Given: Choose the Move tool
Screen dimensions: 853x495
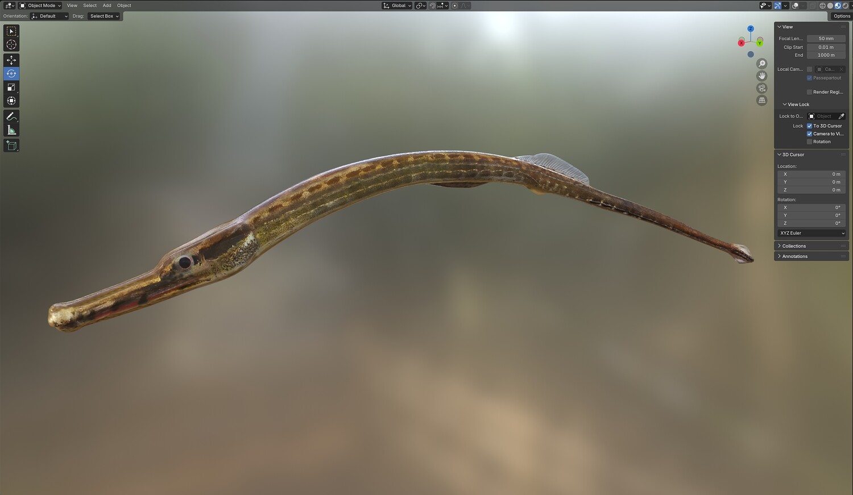Looking at the screenshot, I should click(11, 60).
